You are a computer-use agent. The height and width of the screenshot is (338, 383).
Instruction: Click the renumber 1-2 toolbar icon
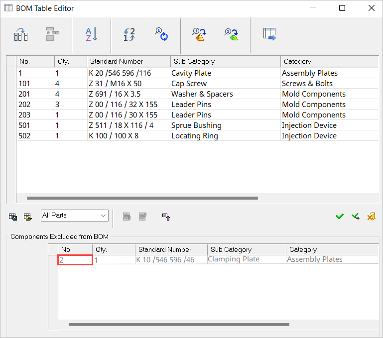tap(129, 34)
